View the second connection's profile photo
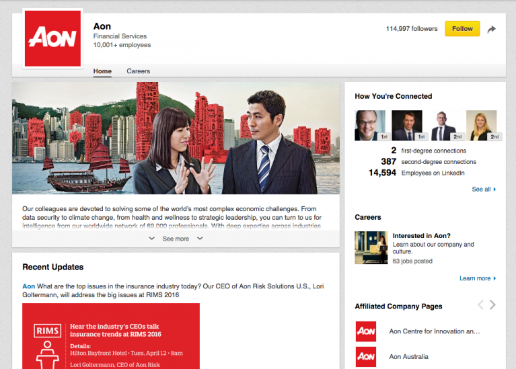This screenshot has width=516, height=369. 407,126
